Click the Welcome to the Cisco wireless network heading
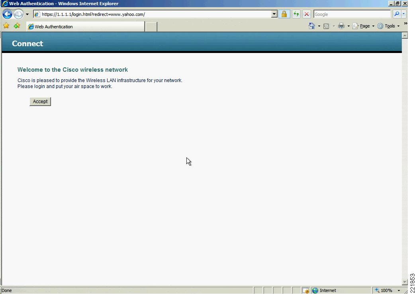The width and height of the screenshot is (415, 294). click(72, 70)
